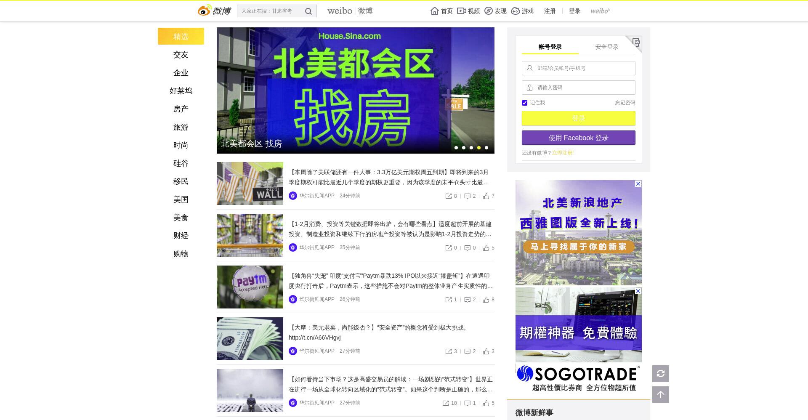Open 发现 discover compass icon
The height and width of the screenshot is (420, 808).
[489, 11]
